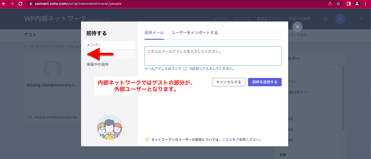Click the browser back arrow
The height and width of the screenshot is (159, 371).
(x=4, y=4)
